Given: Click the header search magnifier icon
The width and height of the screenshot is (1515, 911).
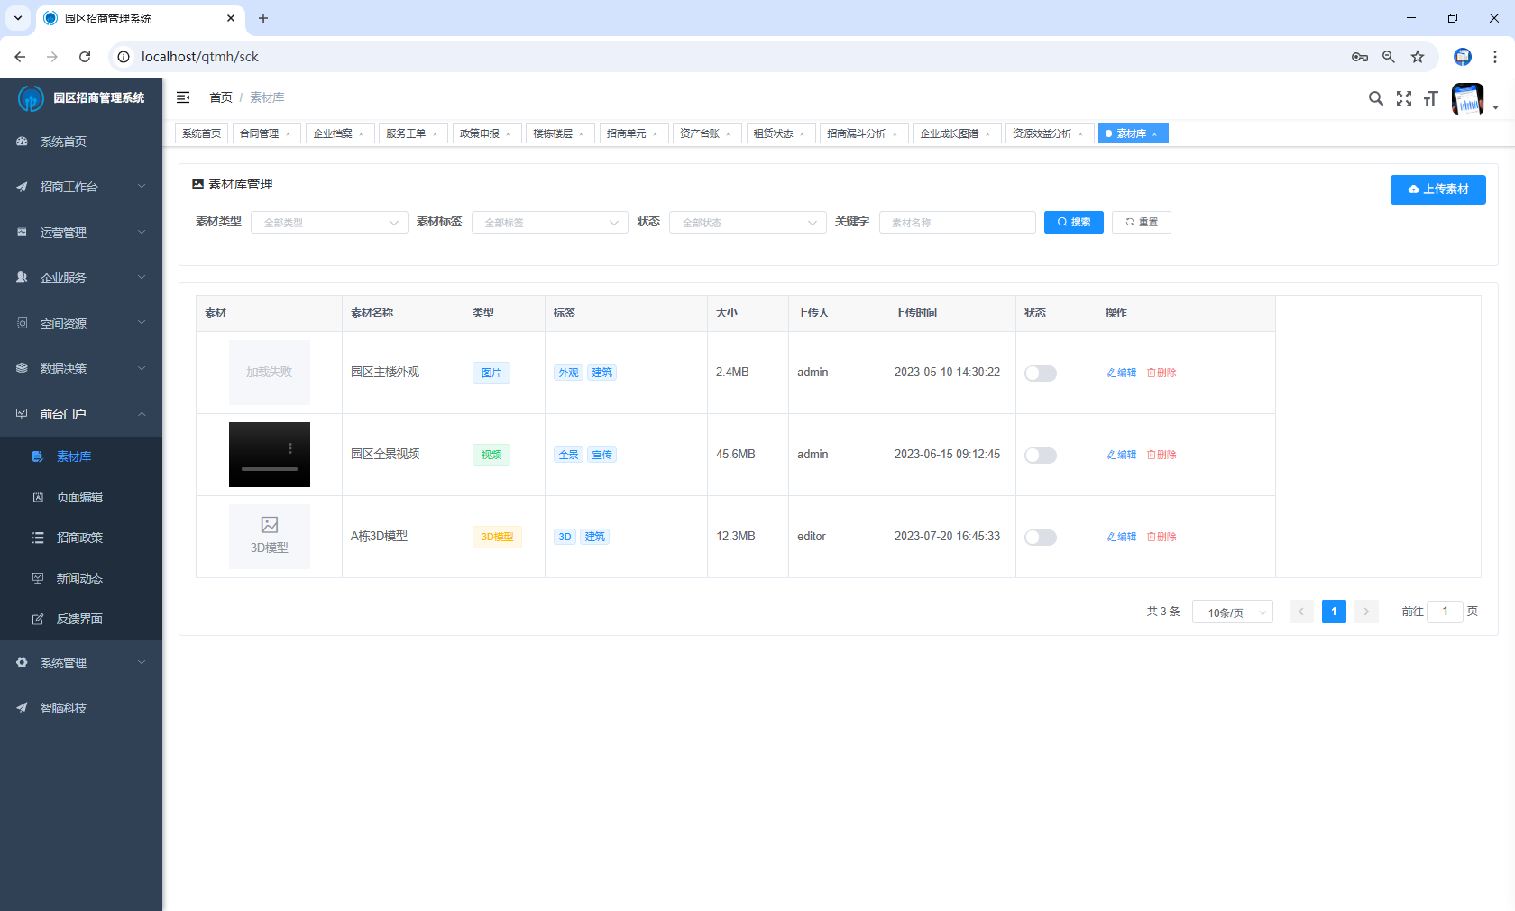Looking at the screenshot, I should pyautogui.click(x=1375, y=98).
